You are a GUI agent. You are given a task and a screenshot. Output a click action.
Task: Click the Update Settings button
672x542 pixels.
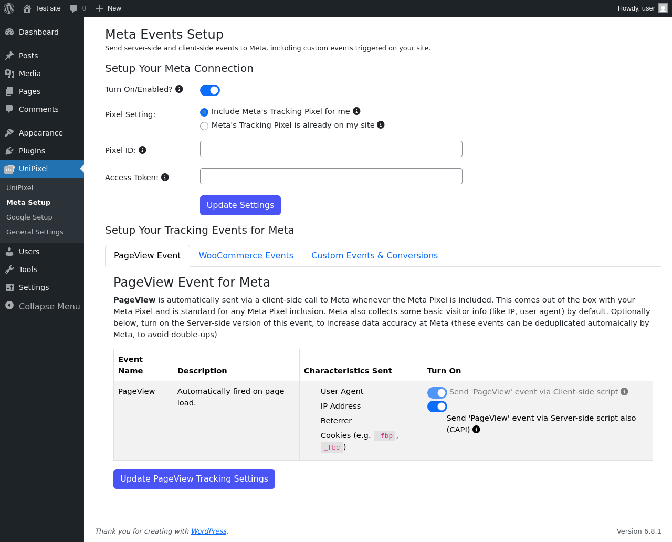tap(240, 205)
